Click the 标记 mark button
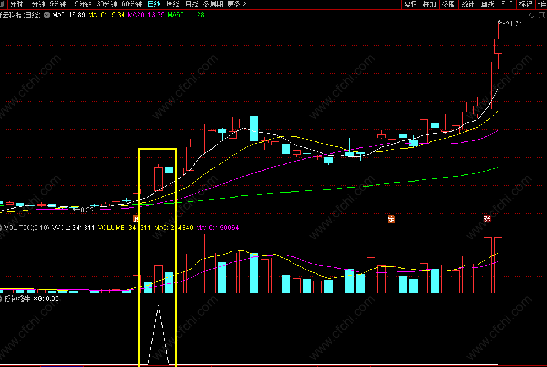The height and width of the screenshot is (367, 547). [x=526, y=4]
